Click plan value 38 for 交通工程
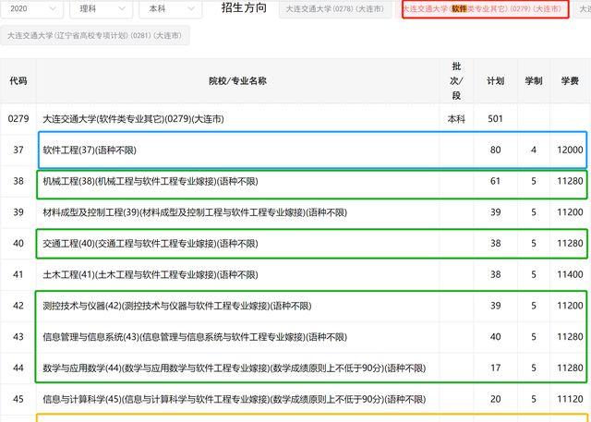The height and width of the screenshot is (422, 591). click(495, 244)
